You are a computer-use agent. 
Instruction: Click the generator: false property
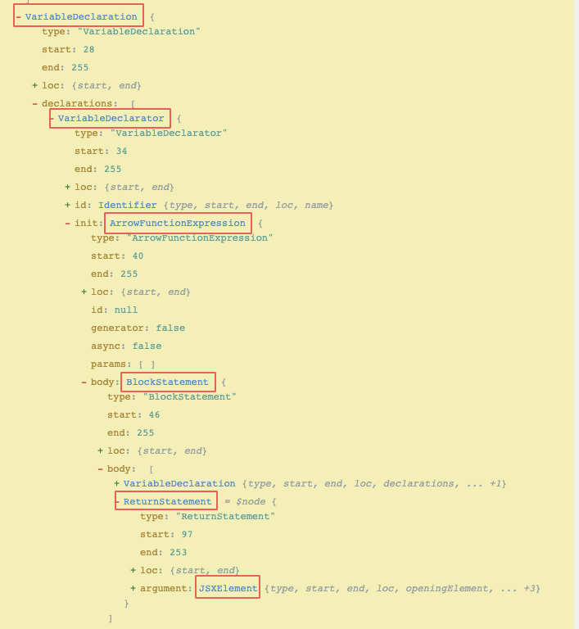click(x=138, y=328)
